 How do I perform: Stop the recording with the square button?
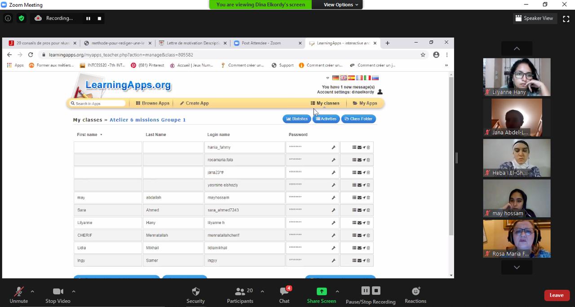(99, 18)
